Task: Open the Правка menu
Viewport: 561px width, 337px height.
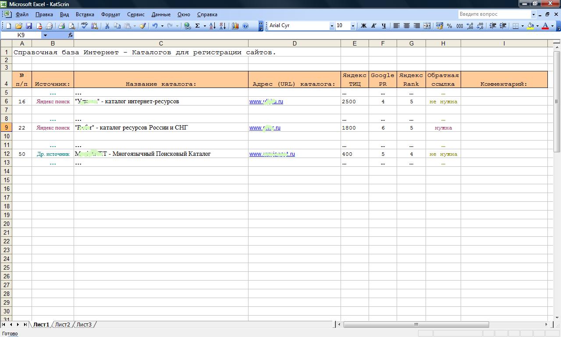Action: tap(44, 14)
